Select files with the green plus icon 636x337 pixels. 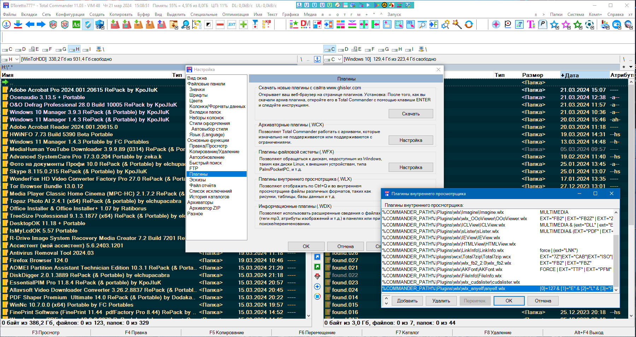pyautogui.click(x=243, y=25)
